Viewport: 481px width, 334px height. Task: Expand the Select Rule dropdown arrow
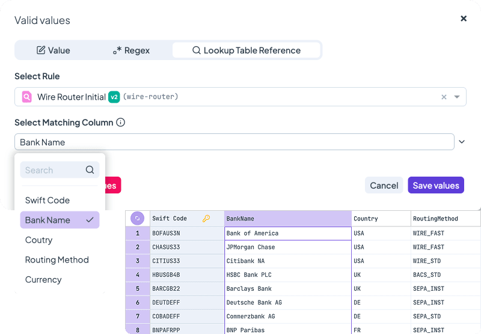457,97
